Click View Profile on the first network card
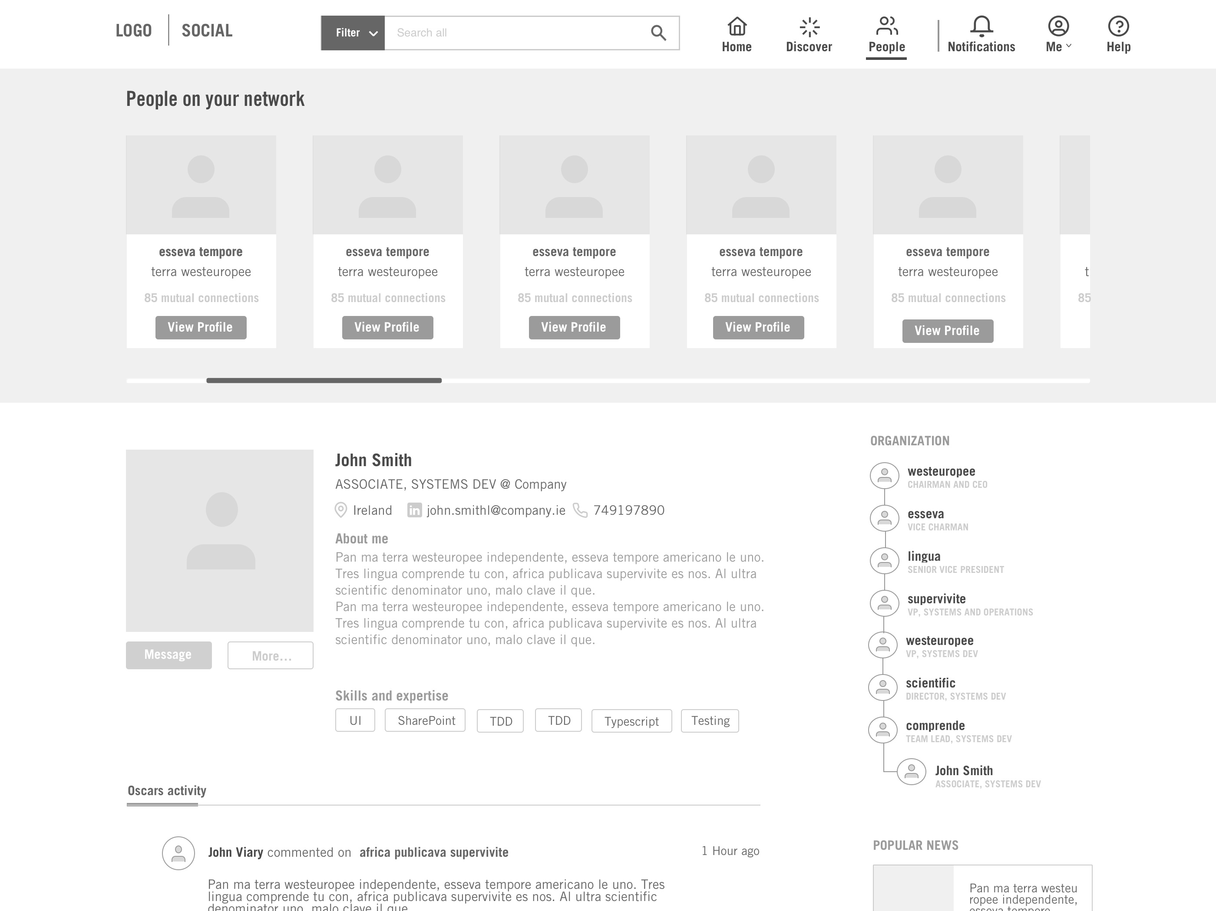The height and width of the screenshot is (911, 1216). [201, 327]
